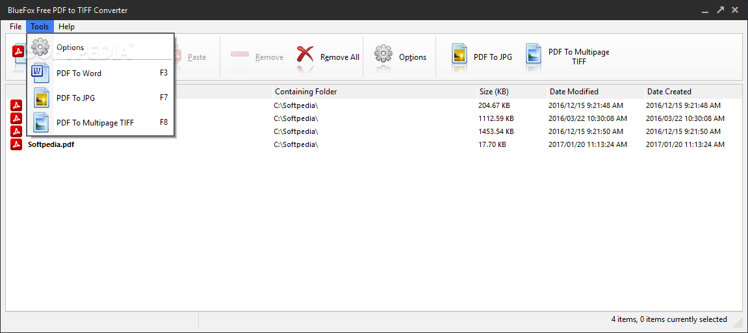Click the toolbar PDF To JPG icon
This screenshot has height=333, width=748.
click(459, 54)
